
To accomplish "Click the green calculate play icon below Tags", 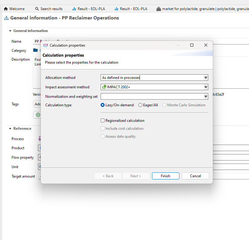I will tap(38, 115).
